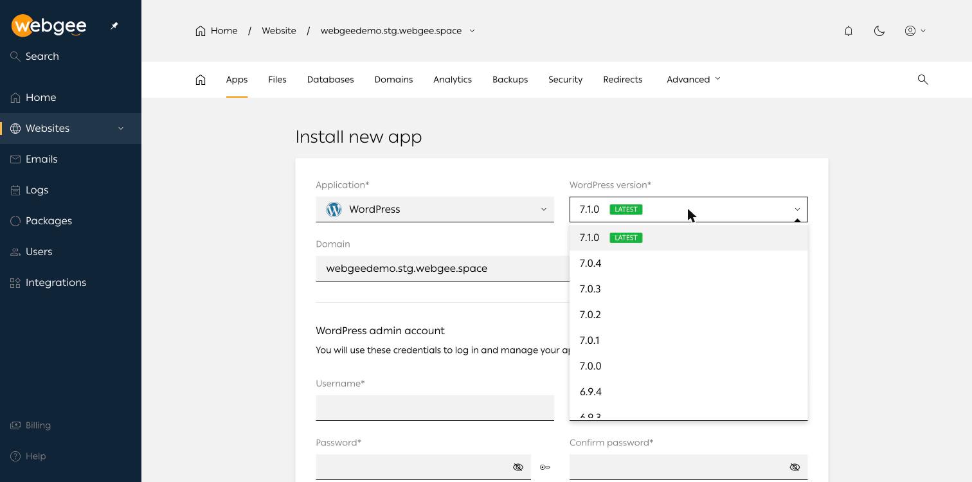972x482 pixels.
Task: Open Logs in the sidebar
Action: coord(71,190)
